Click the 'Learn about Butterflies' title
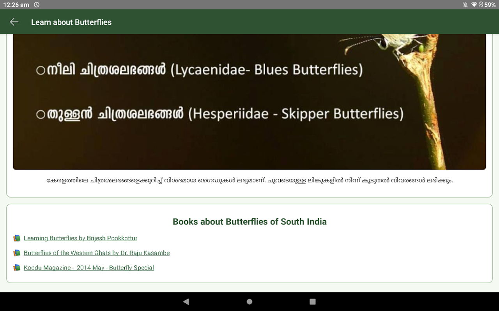This screenshot has height=311, width=499. 71,22
